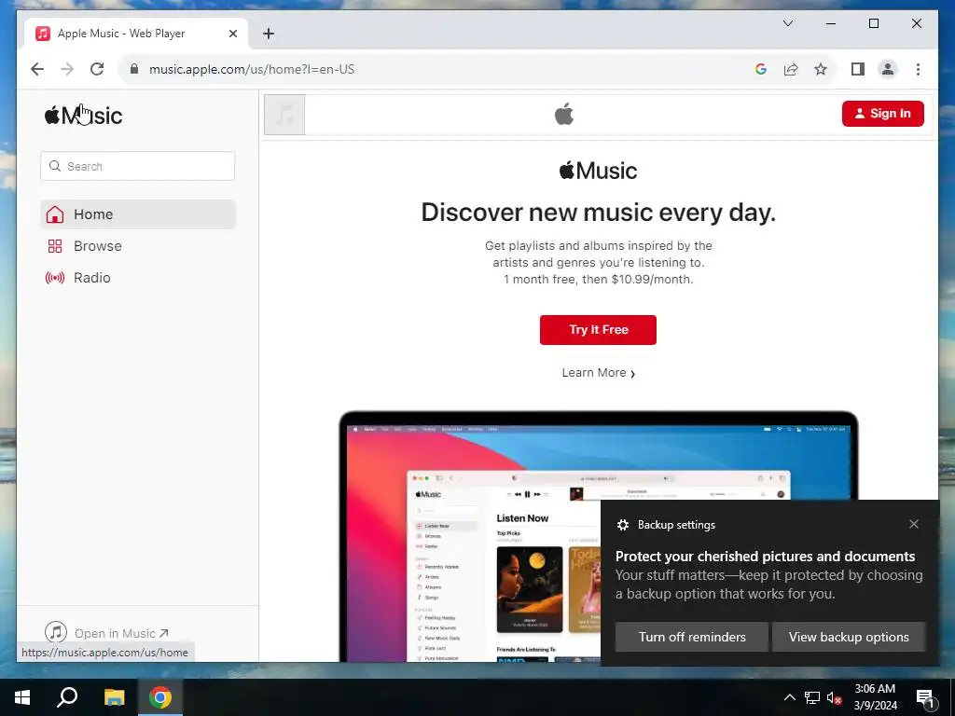Go back with the browser back arrow

37,69
